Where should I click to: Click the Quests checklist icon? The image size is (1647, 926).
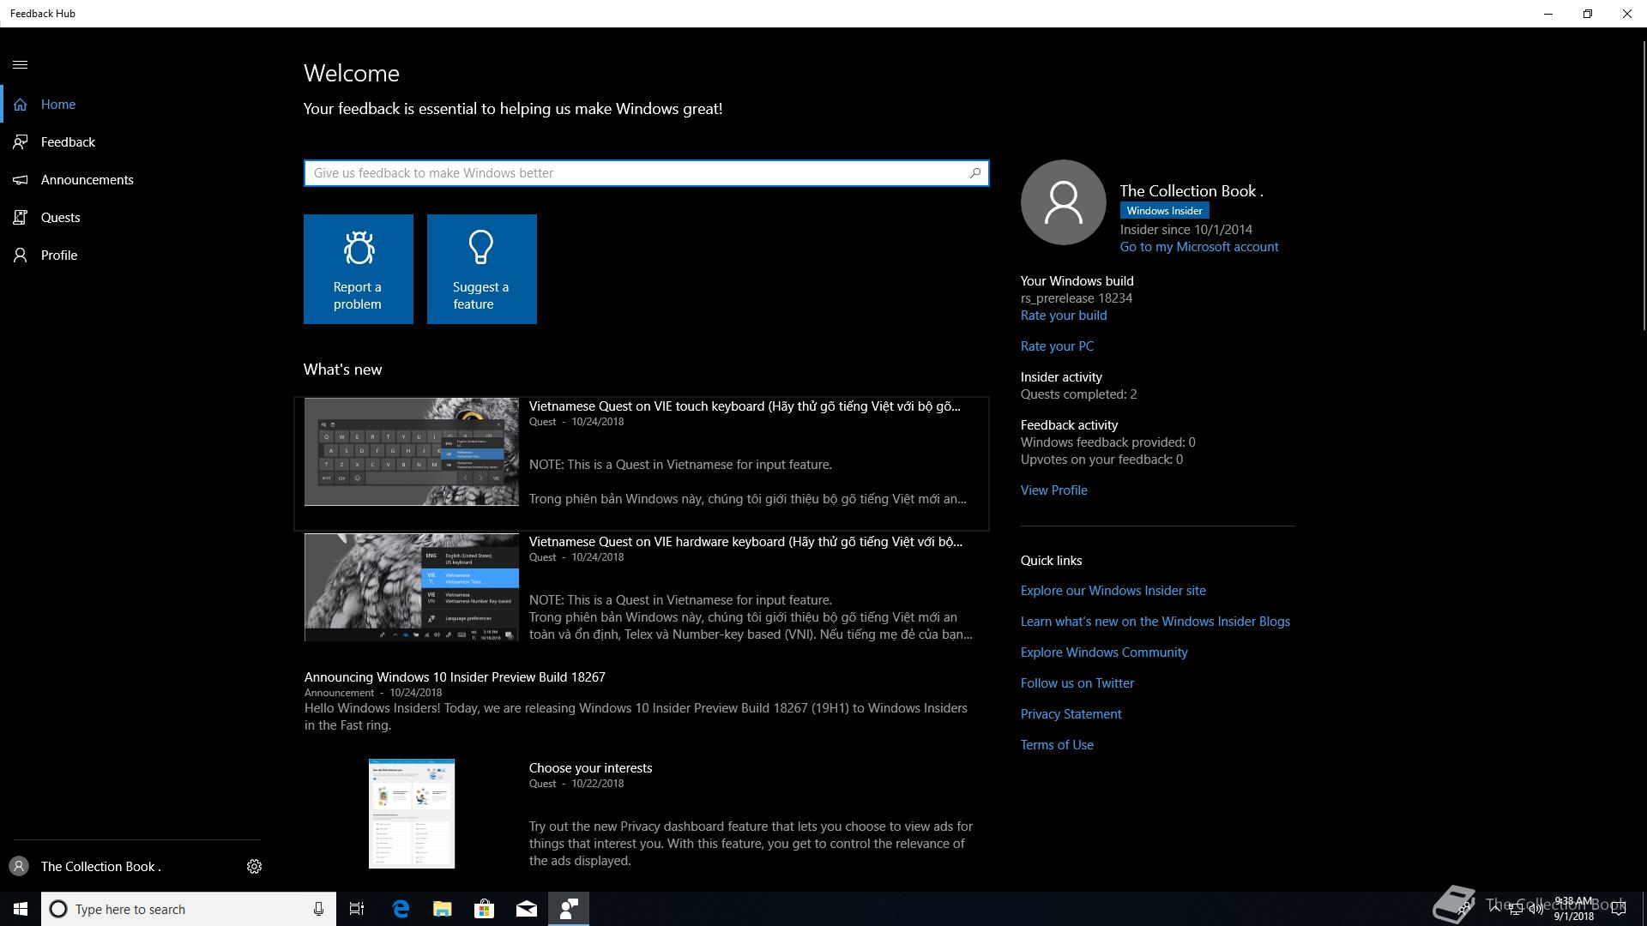pyautogui.click(x=21, y=218)
